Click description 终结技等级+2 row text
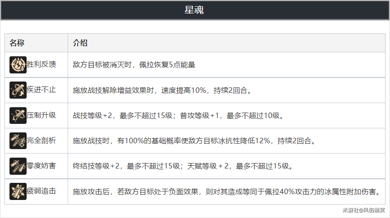This screenshot has height=218, width=390. (x=184, y=166)
